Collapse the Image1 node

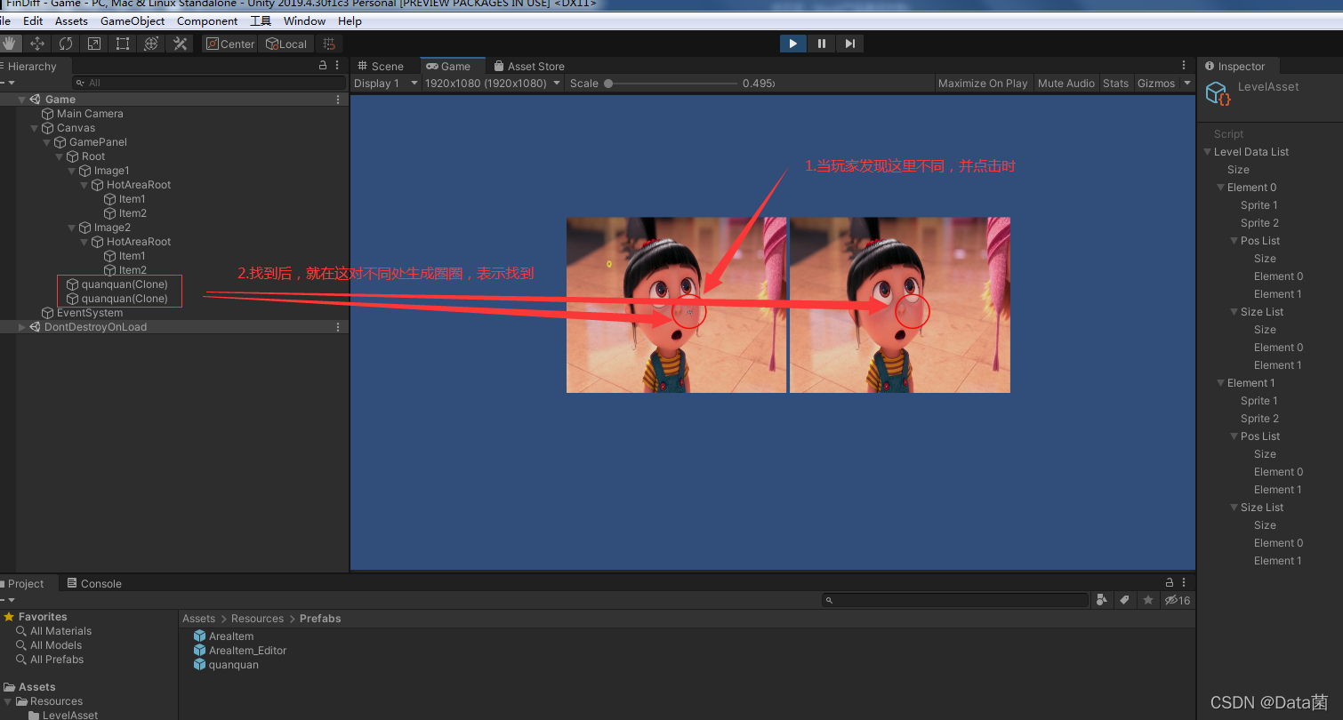(72, 171)
